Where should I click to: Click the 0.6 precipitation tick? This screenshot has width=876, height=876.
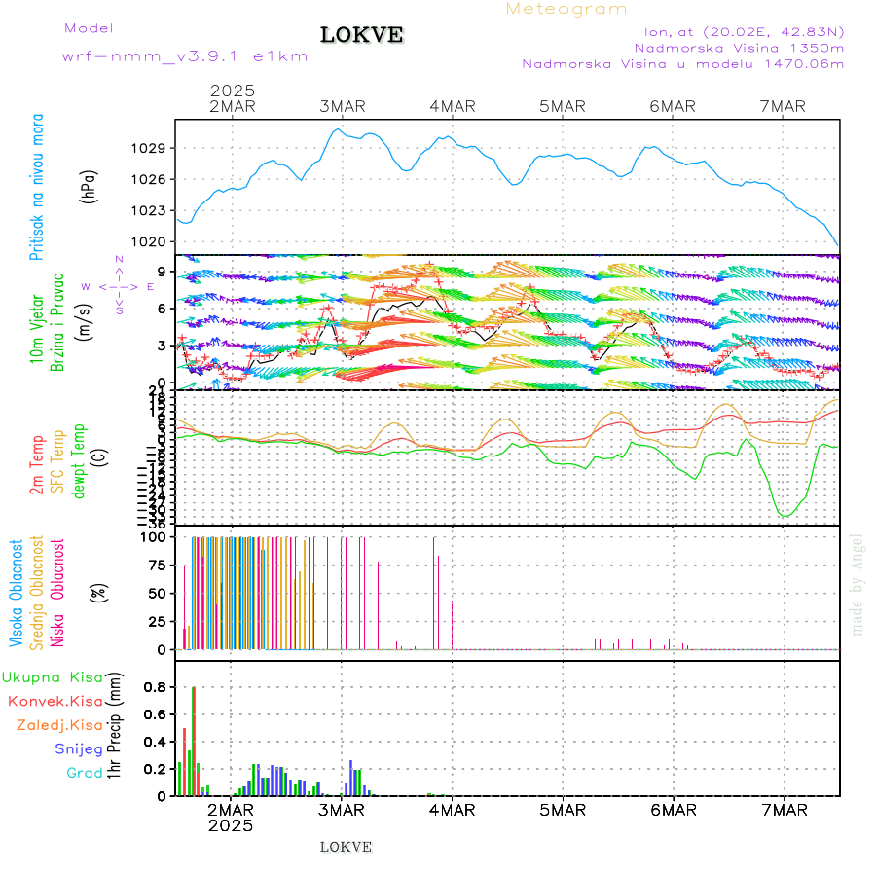point(155,714)
